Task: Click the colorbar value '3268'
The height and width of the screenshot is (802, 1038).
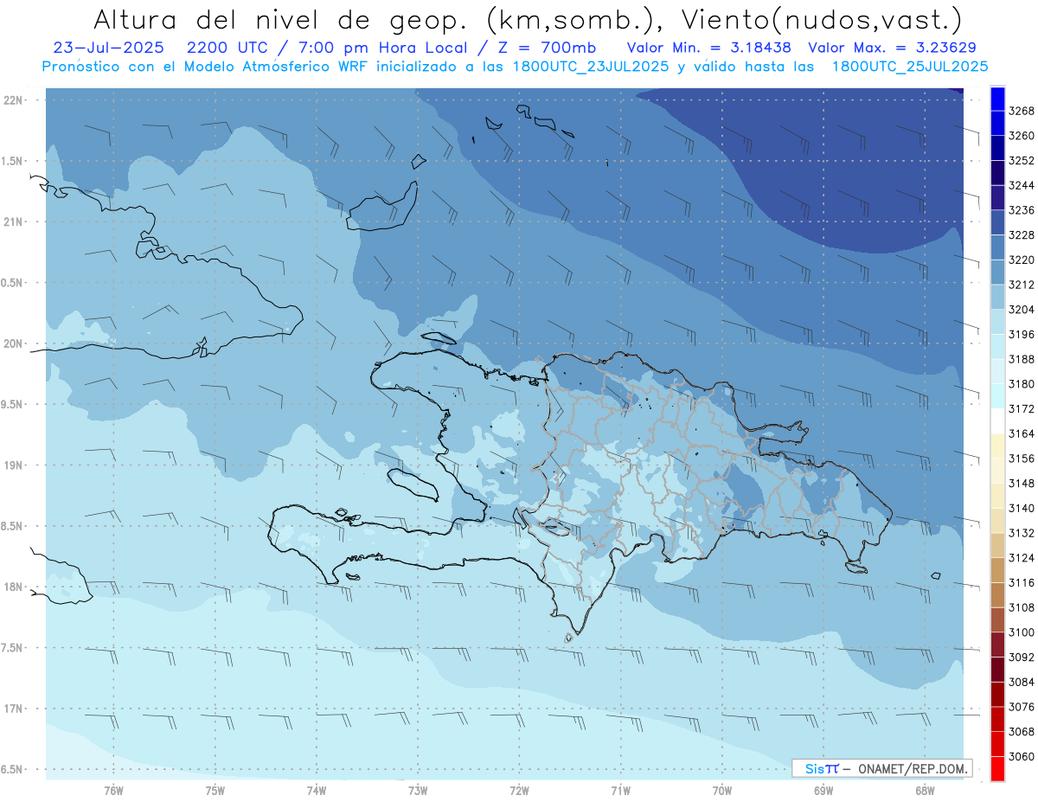Action: 1022,111
